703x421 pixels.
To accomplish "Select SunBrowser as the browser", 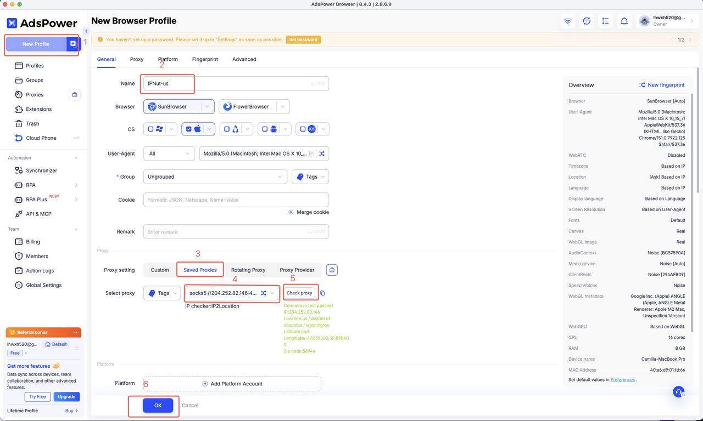I will (x=172, y=106).
